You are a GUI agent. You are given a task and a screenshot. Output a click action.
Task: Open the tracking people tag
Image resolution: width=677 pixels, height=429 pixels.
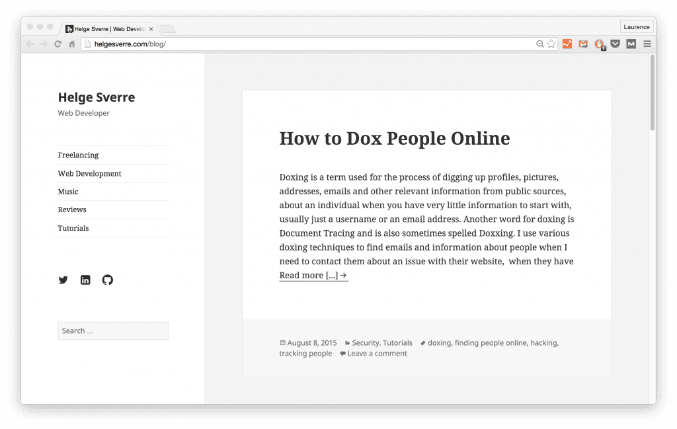305,354
